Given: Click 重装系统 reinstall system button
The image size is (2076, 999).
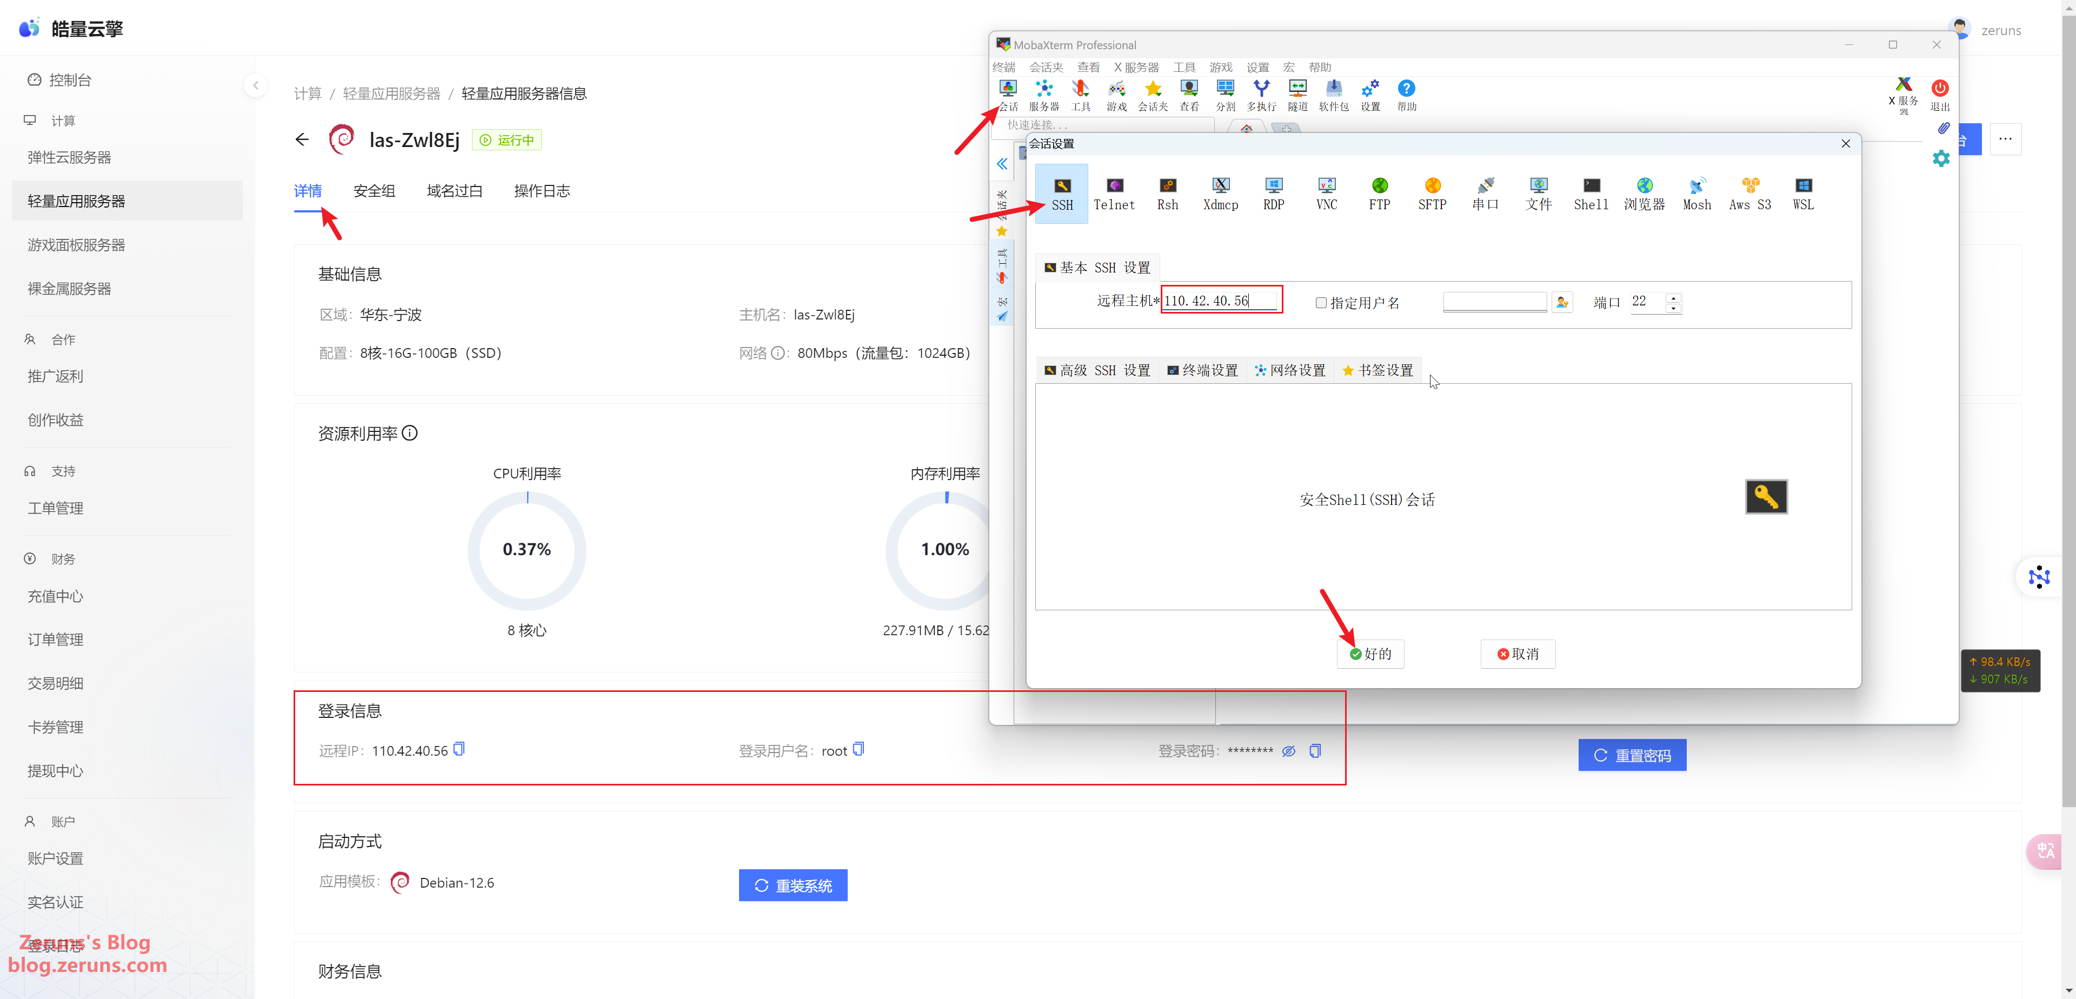Looking at the screenshot, I should pos(793,884).
